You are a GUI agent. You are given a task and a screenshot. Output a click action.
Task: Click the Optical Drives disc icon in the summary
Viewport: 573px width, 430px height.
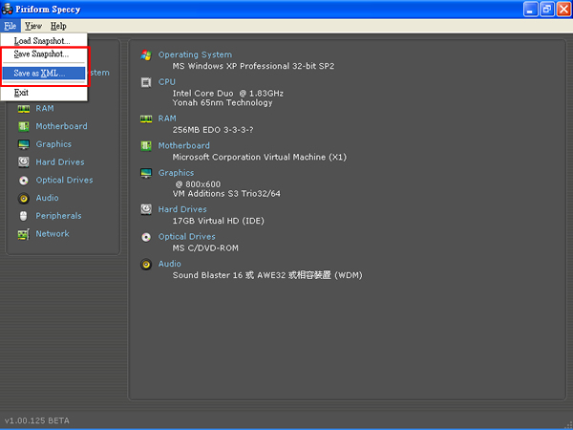click(x=146, y=237)
